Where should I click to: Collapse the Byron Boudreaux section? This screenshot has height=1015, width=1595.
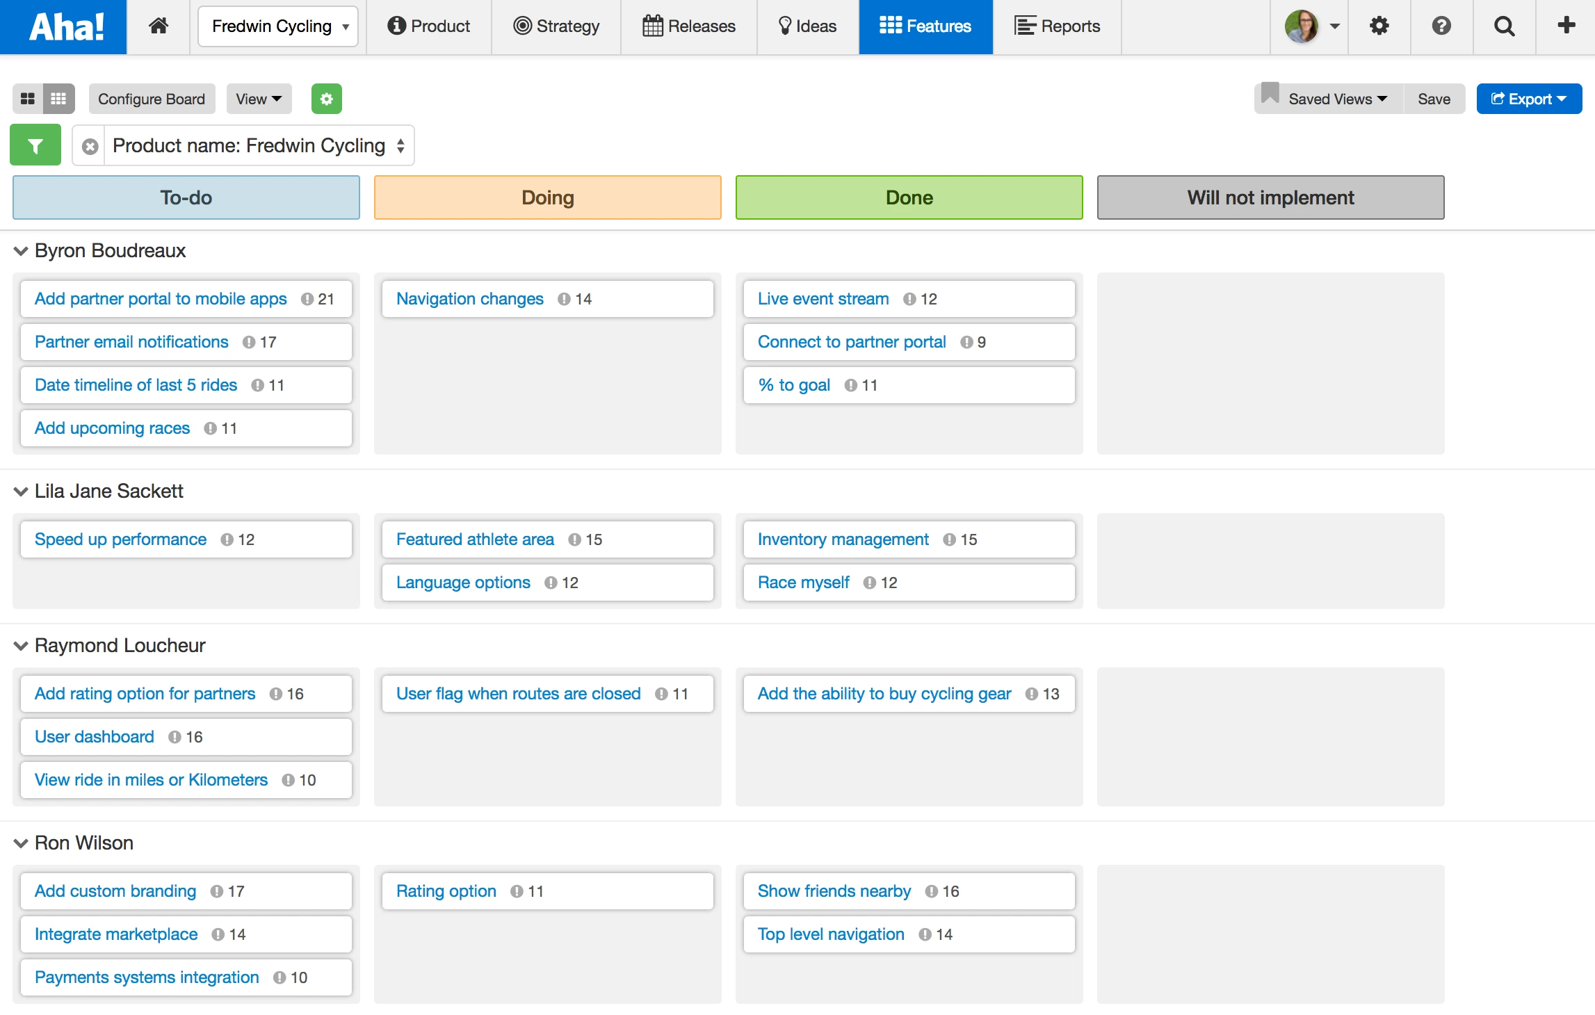21,251
